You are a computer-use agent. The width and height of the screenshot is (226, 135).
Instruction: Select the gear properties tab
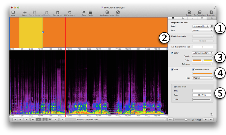click(212, 18)
